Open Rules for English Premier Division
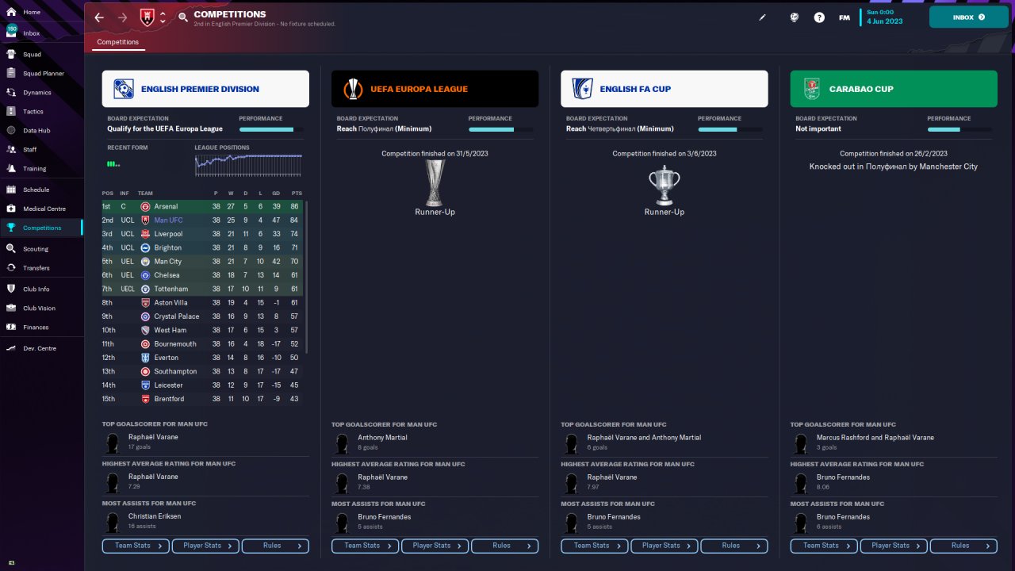Image resolution: width=1015 pixels, height=571 pixels. click(275, 546)
